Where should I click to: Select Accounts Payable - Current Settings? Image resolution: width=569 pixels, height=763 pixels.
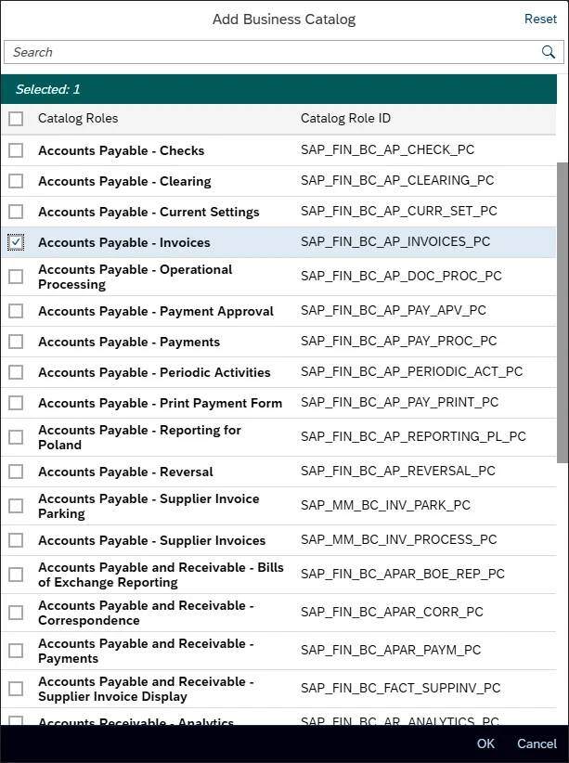click(16, 211)
